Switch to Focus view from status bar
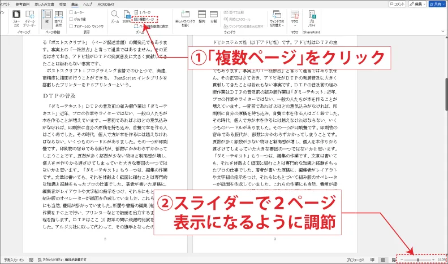 [356, 259]
